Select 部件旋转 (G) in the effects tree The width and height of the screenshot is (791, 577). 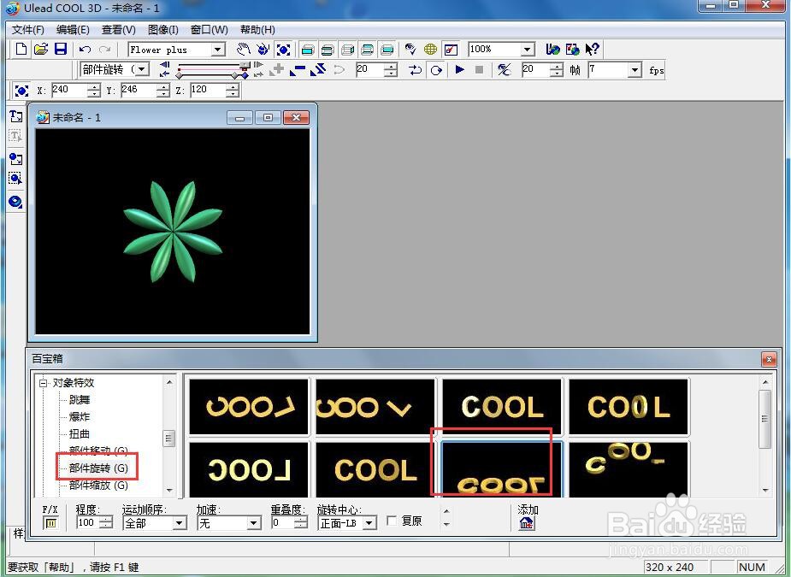98,468
